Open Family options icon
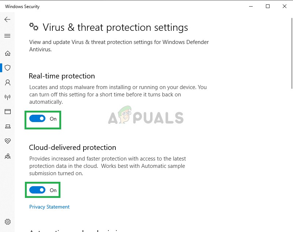This screenshot has width=293, height=232. 7,156
